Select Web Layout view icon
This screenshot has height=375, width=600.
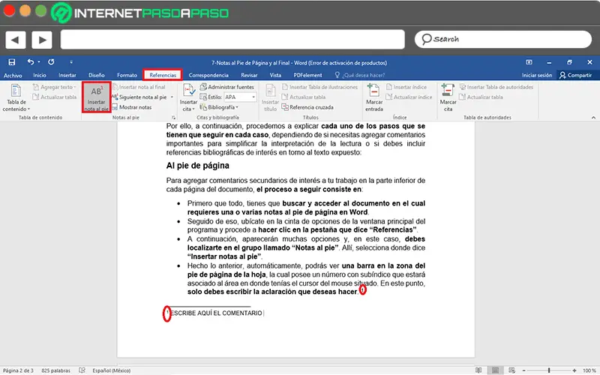[511, 370]
